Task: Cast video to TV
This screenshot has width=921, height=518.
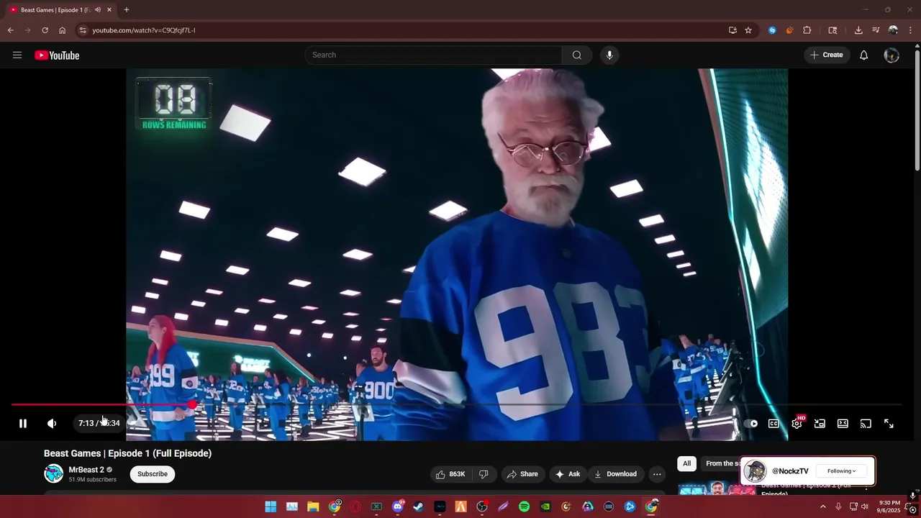Action: pos(866,424)
